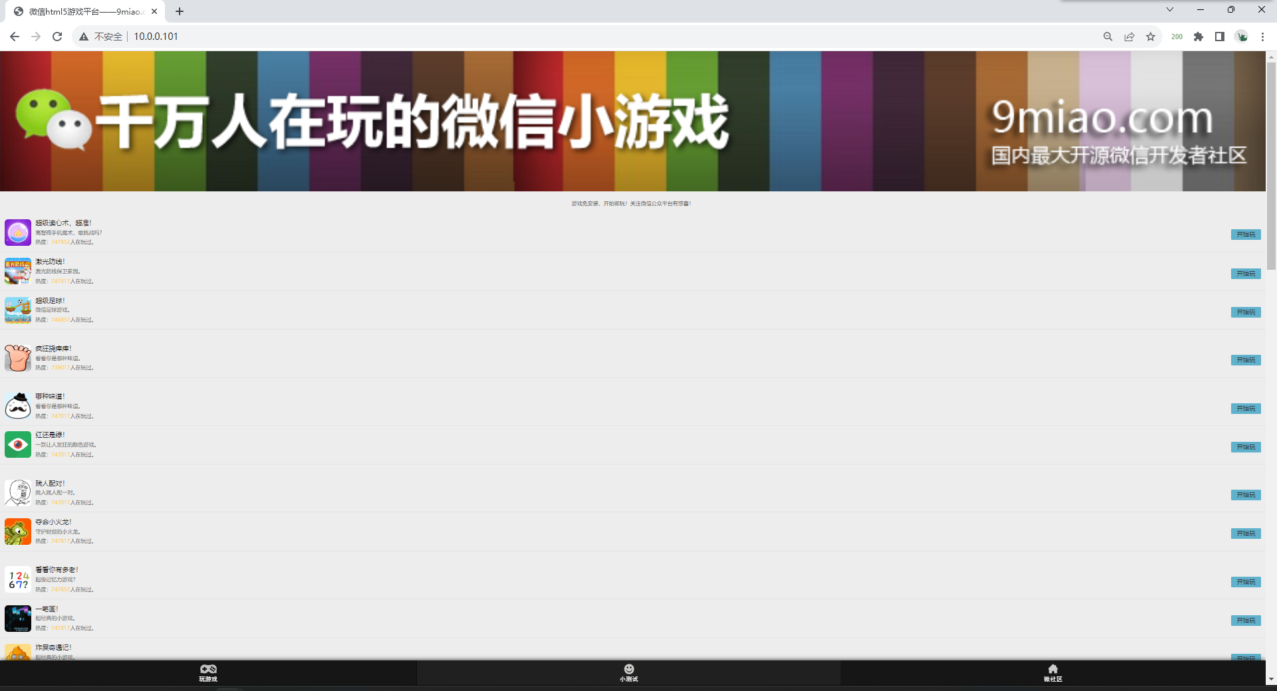Click 开始玩 for 哪种味道
1277x691 pixels.
[x=1246, y=409]
